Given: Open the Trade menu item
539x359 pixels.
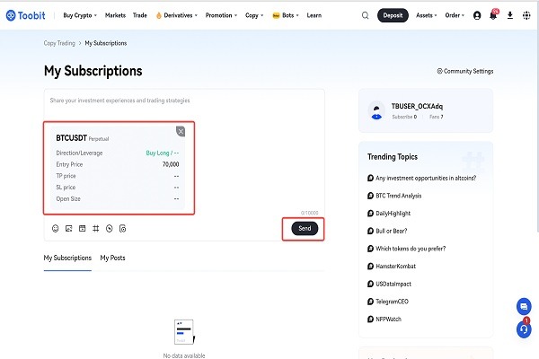Looking at the screenshot, I should click(139, 15).
